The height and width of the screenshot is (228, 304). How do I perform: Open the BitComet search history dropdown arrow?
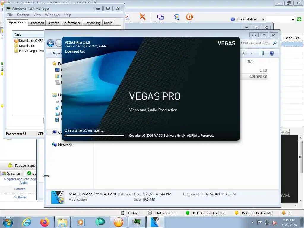tap(293, 19)
